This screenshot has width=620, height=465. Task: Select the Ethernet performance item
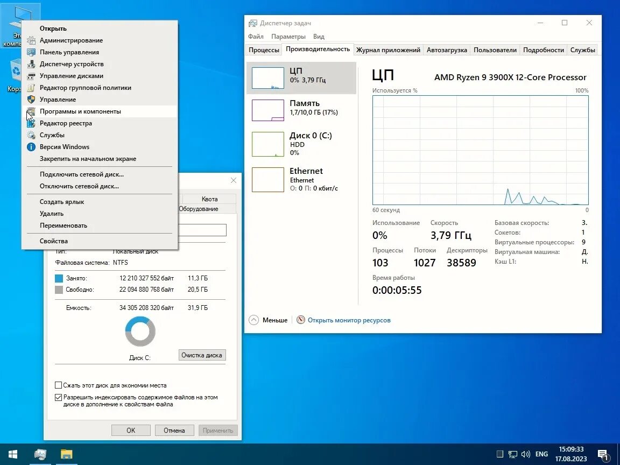pyautogui.click(x=301, y=180)
